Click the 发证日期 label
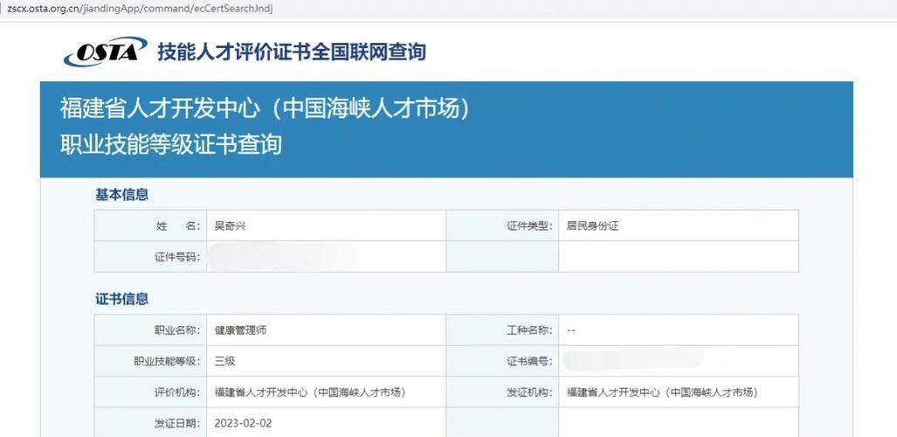The width and height of the screenshot is (897, 437). [x=177, y=424]
